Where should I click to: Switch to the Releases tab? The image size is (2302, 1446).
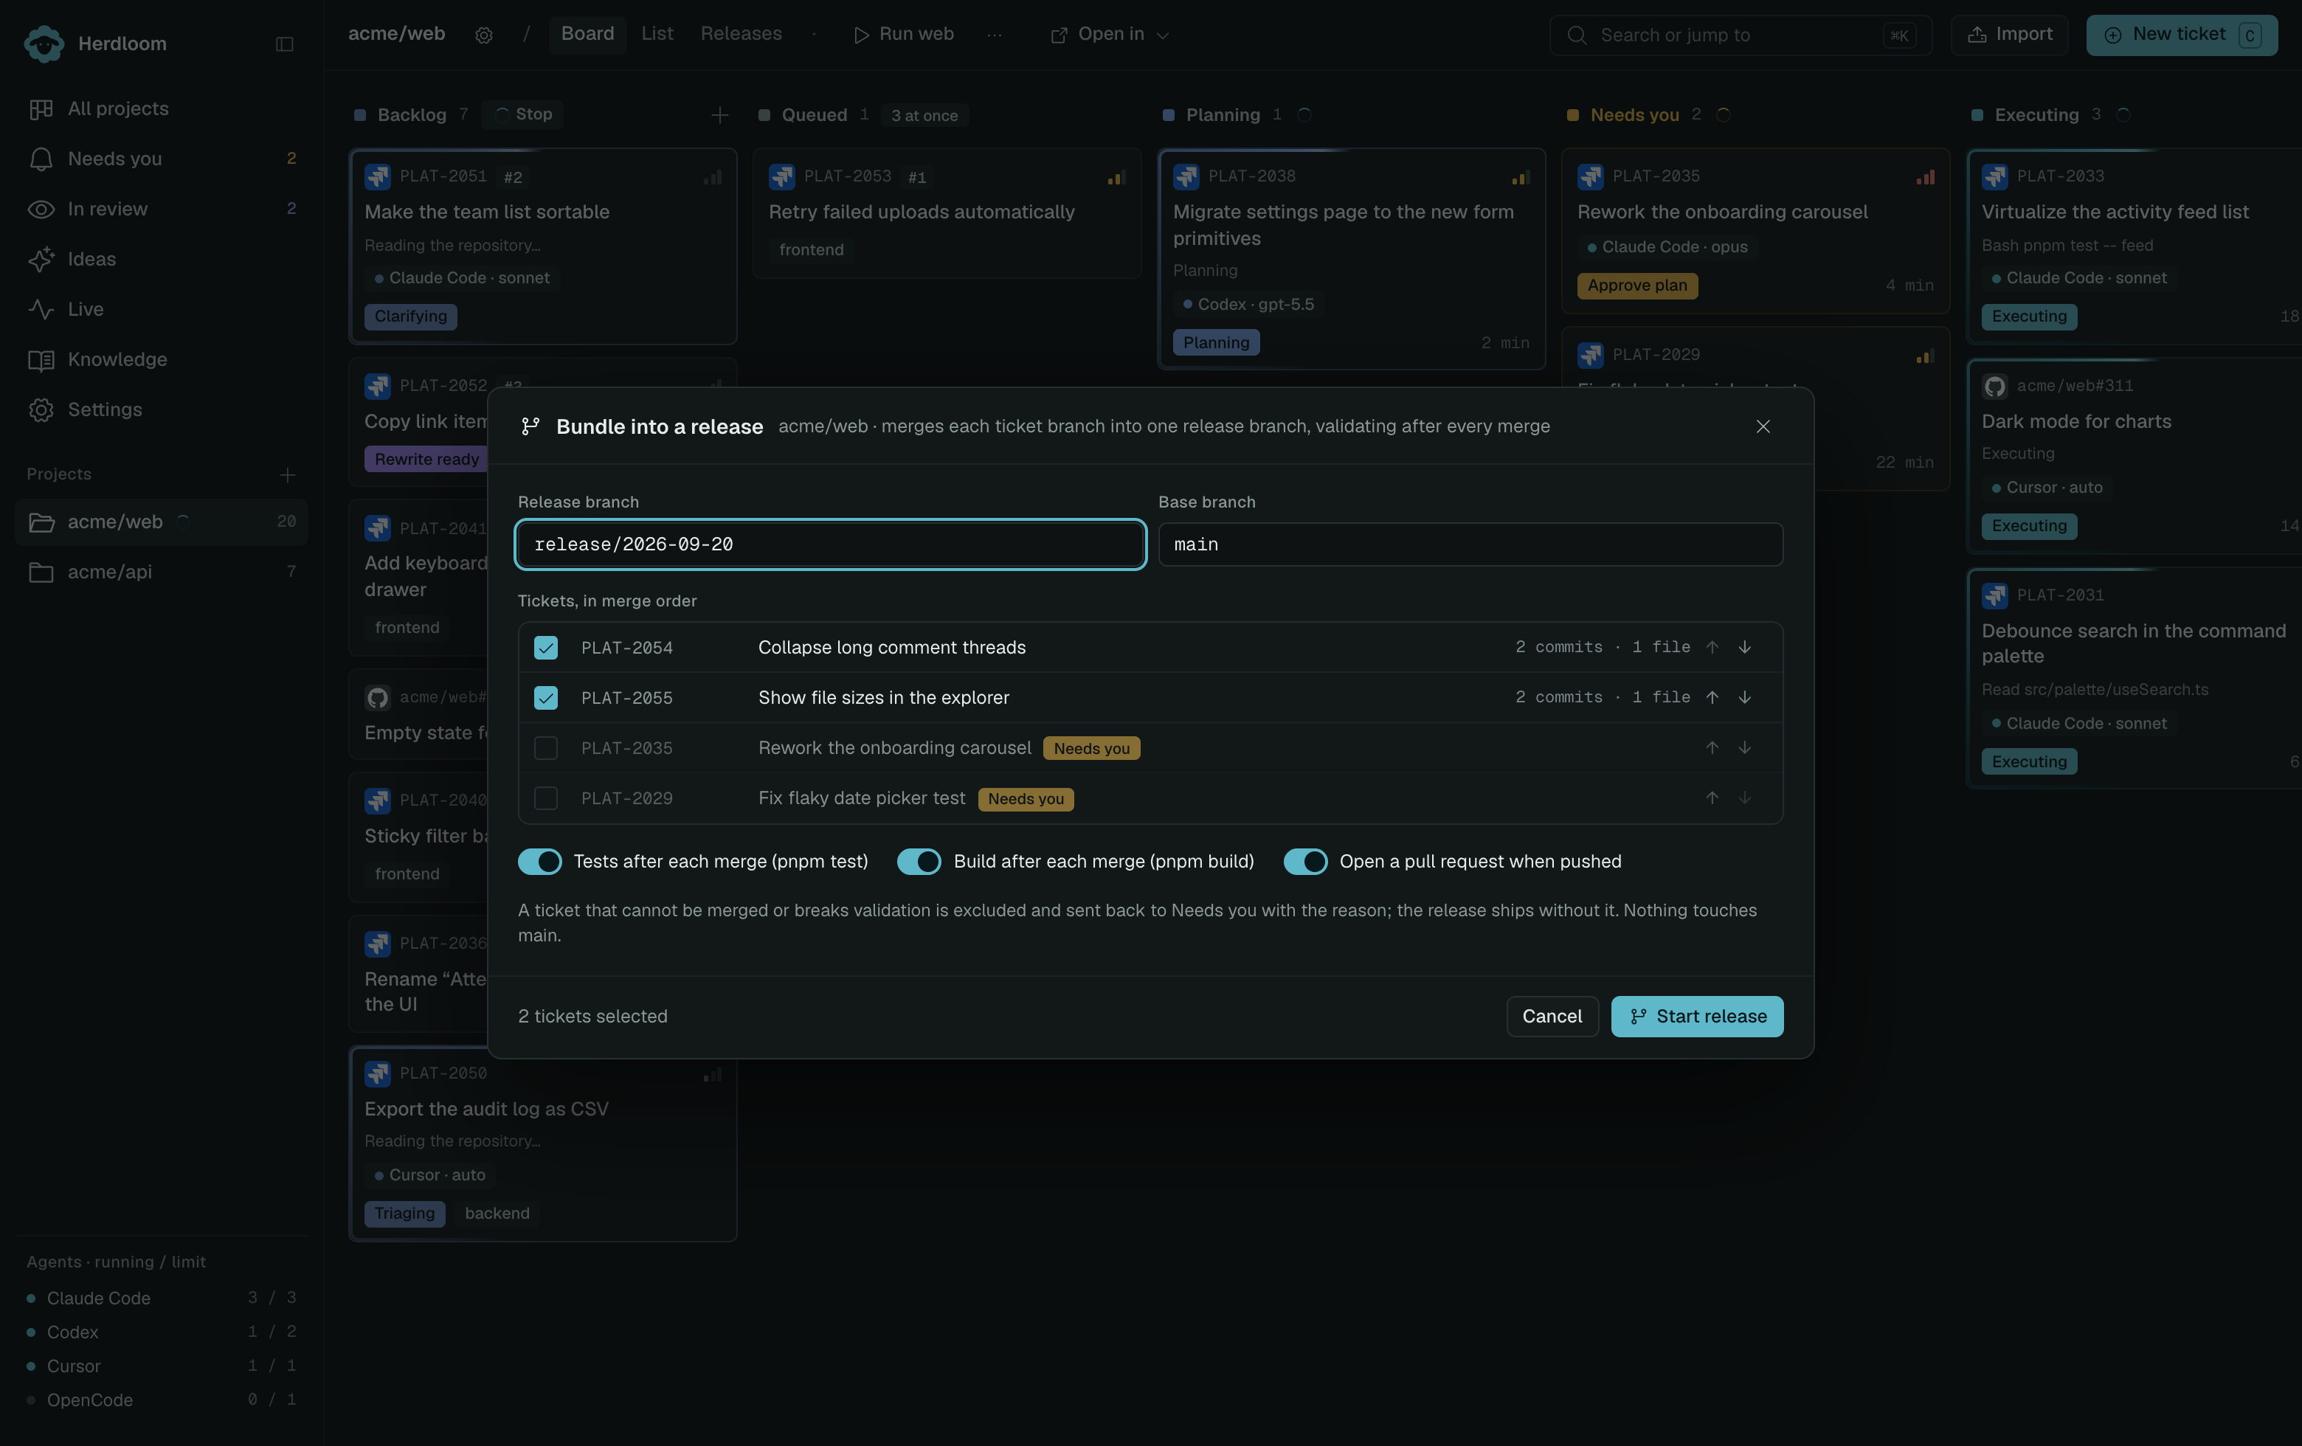(741, 35)
